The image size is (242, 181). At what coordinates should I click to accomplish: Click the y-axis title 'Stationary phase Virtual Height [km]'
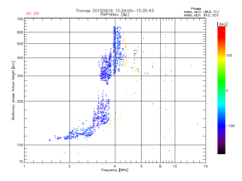point(13,91)
